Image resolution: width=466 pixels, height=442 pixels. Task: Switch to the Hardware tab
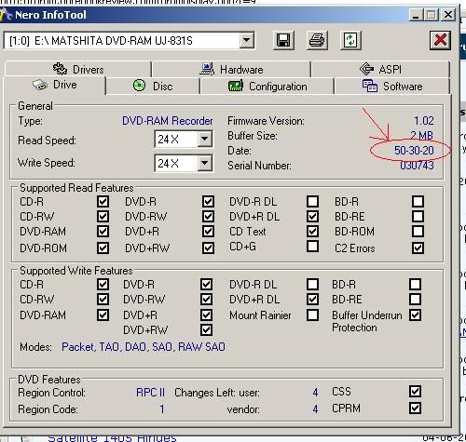click(x=231, y=69)
